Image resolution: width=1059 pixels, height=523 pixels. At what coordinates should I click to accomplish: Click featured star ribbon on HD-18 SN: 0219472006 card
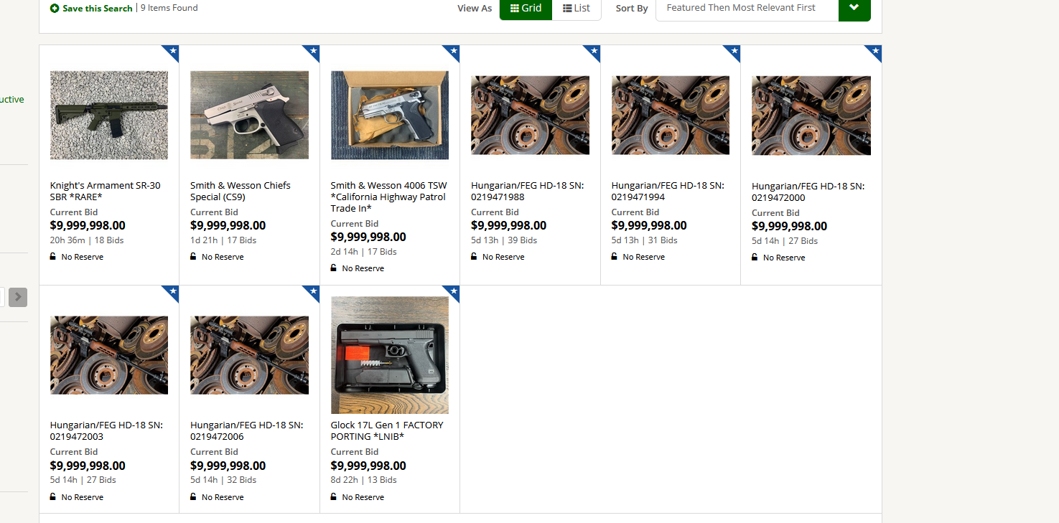pyautogui.click(x=312, y=293)
